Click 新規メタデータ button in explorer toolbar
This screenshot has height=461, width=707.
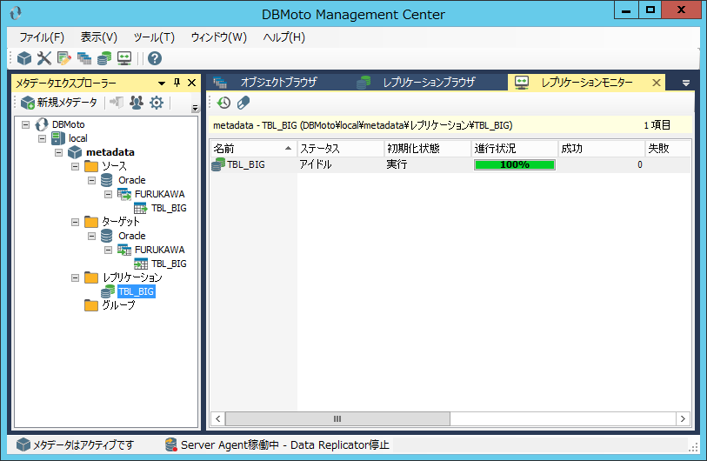(x=58, y=103)
